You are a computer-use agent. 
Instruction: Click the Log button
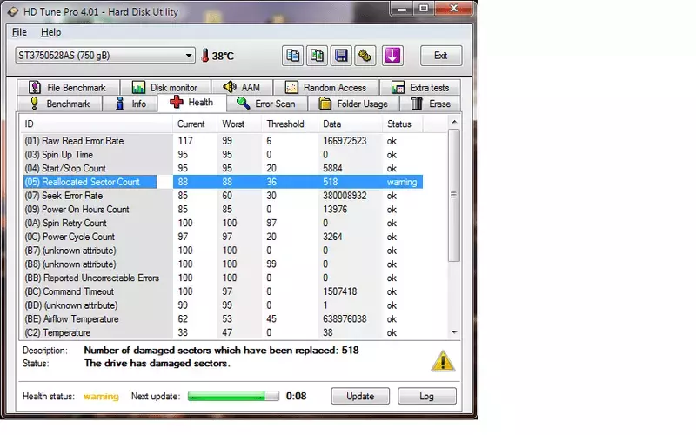pyautogui.click(x=426, y=396)
